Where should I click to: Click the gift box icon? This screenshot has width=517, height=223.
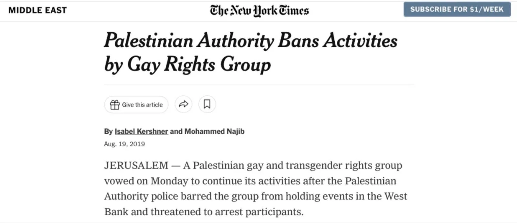(115, 105)
